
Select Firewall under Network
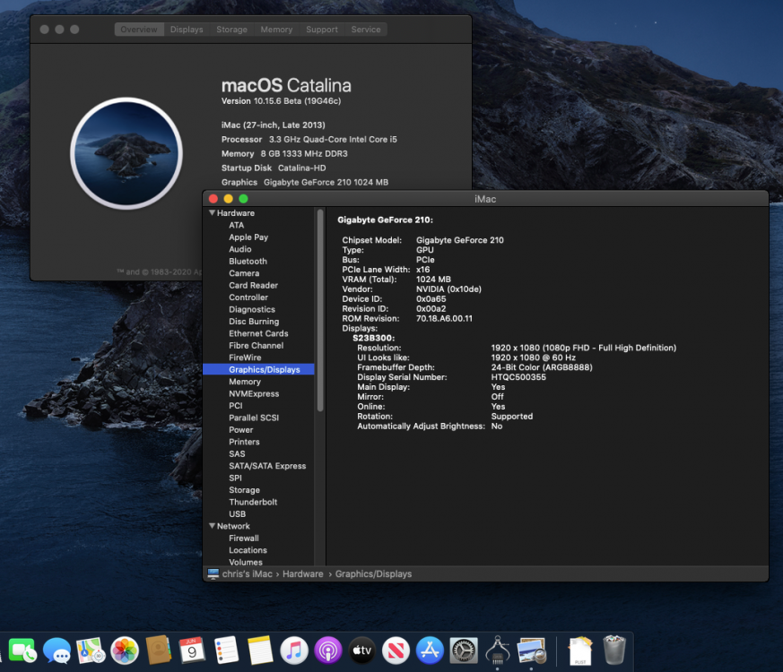tap(244, 538)
